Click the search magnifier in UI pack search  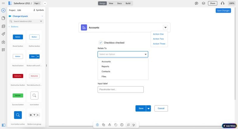click(x=11, y=21)
